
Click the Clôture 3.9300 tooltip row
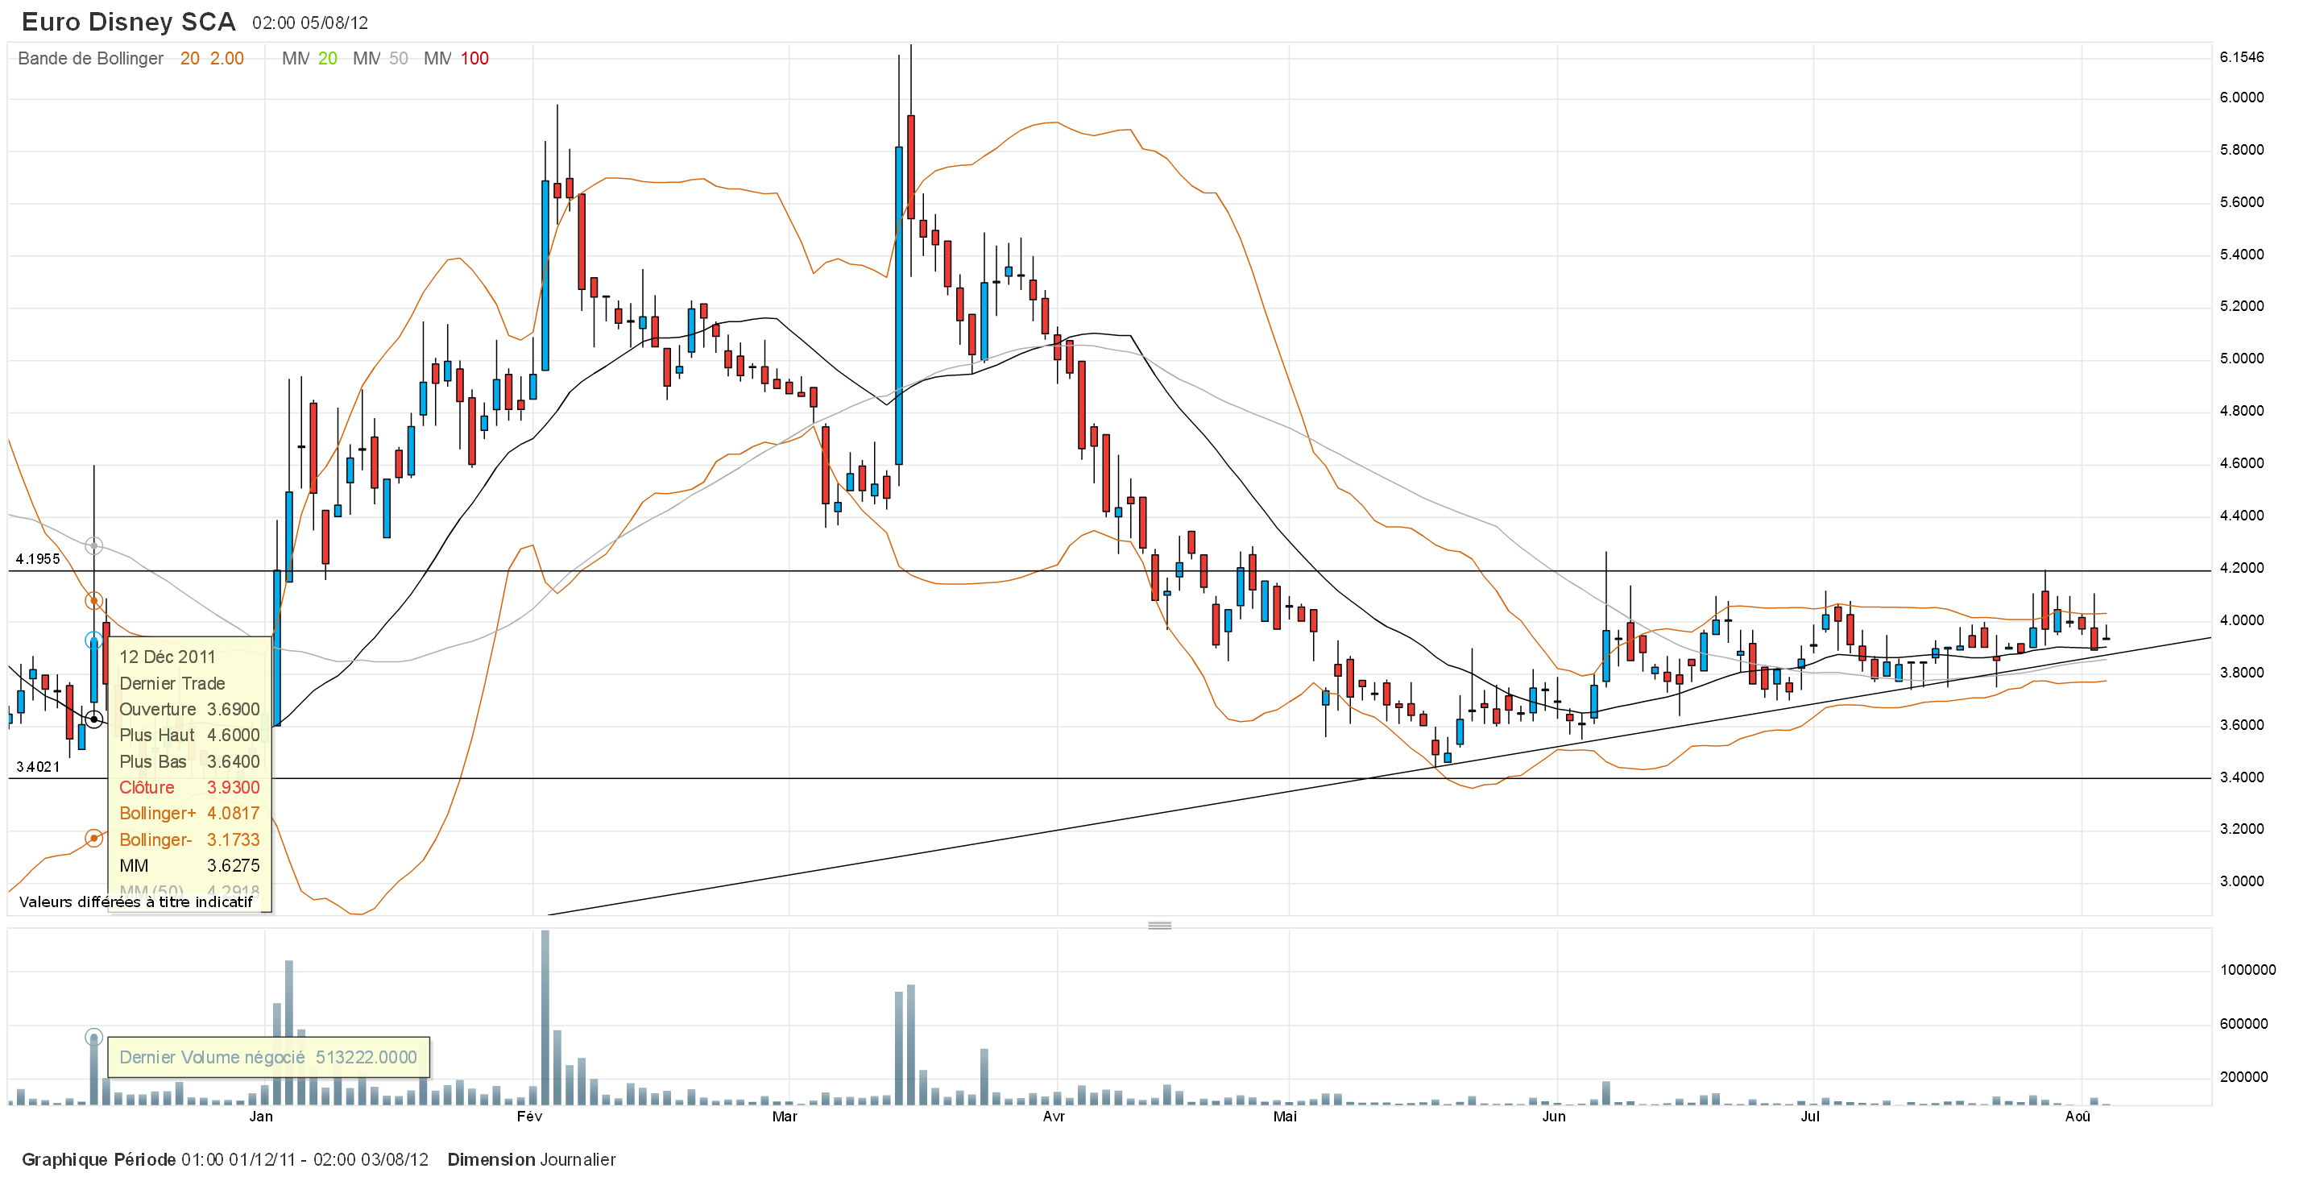(189, 788)
